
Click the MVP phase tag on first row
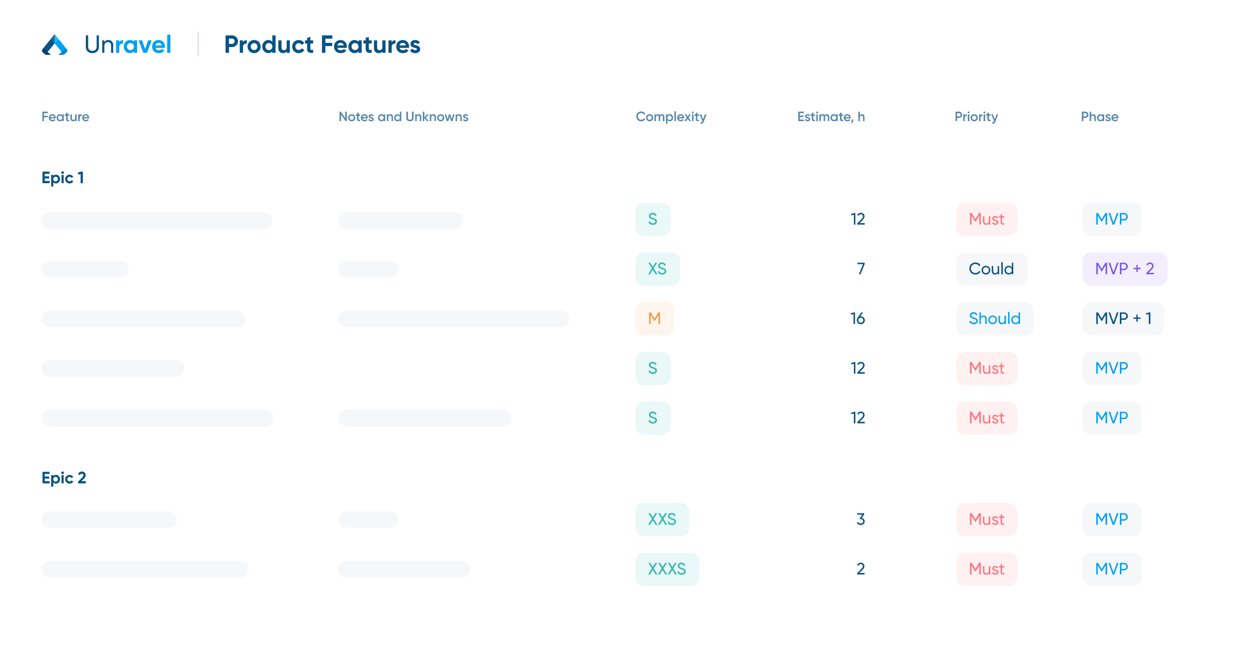coord(1112,218)
